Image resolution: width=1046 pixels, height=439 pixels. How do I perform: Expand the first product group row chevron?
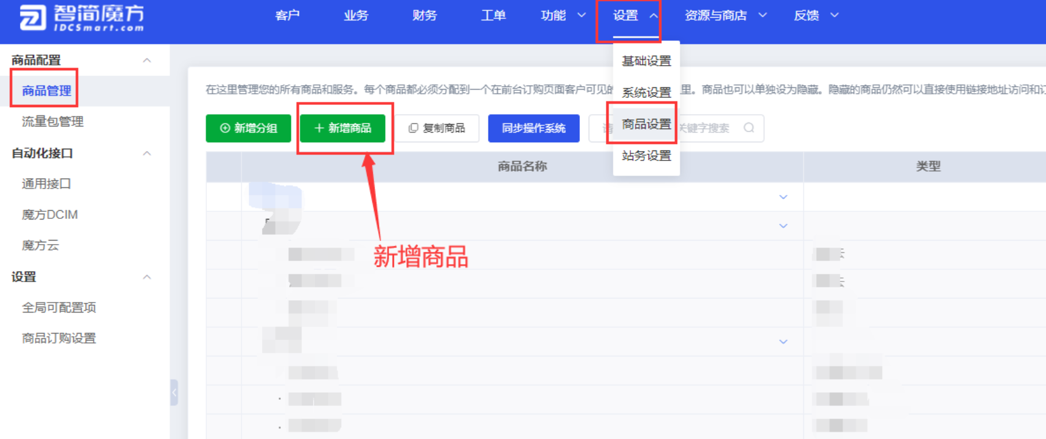tap(783, 197)
